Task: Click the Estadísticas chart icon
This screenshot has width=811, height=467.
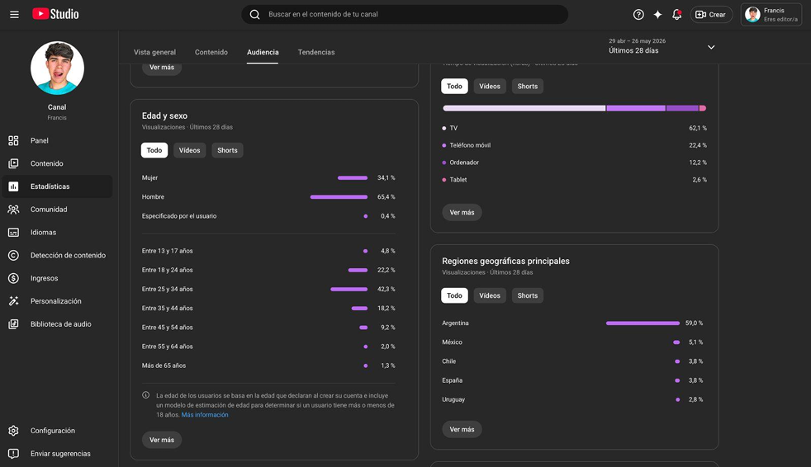Action: click(x=13, y=186)
